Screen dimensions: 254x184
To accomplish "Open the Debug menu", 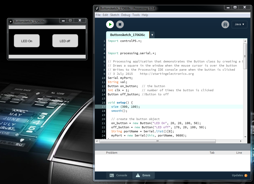I will click(x=126, y=15).
